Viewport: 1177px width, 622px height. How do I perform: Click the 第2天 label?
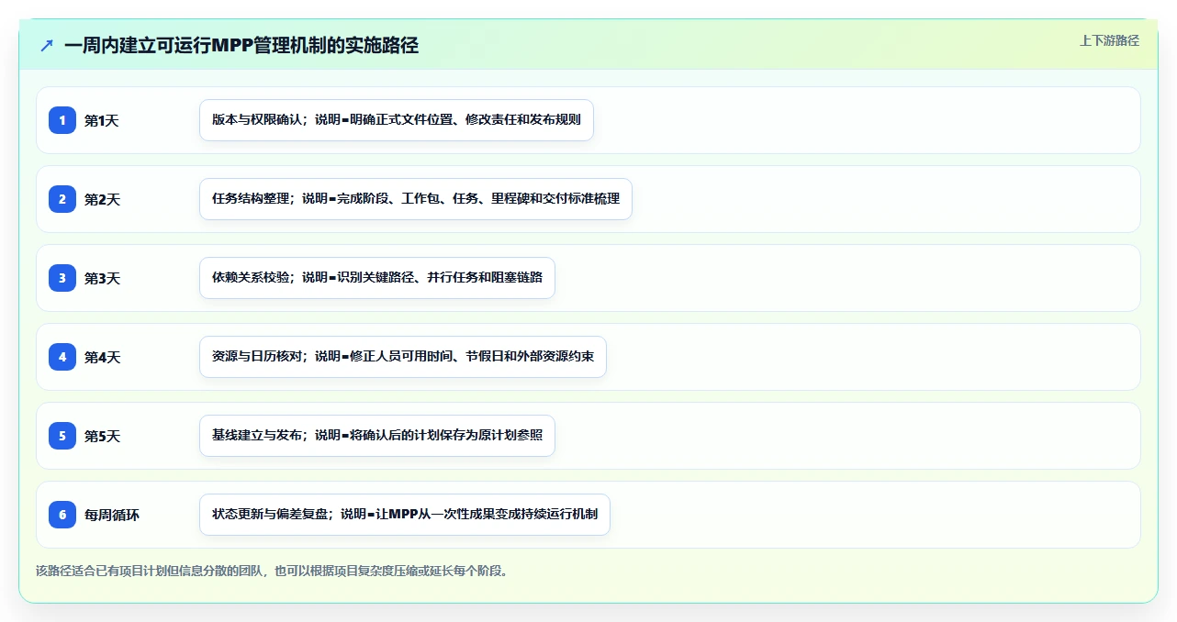102,199
